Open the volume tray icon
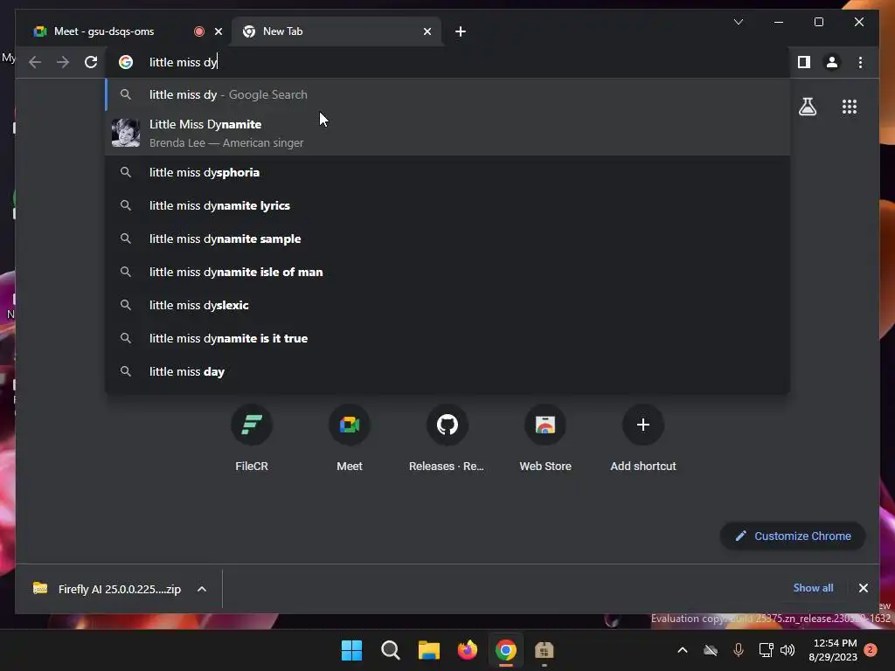The height and width of the screenshot is (671, 895). pyautogui.click(x=787, y=650)
